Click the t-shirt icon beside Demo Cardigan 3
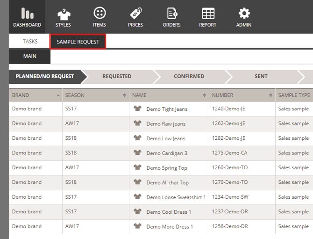 coord(137,153)
